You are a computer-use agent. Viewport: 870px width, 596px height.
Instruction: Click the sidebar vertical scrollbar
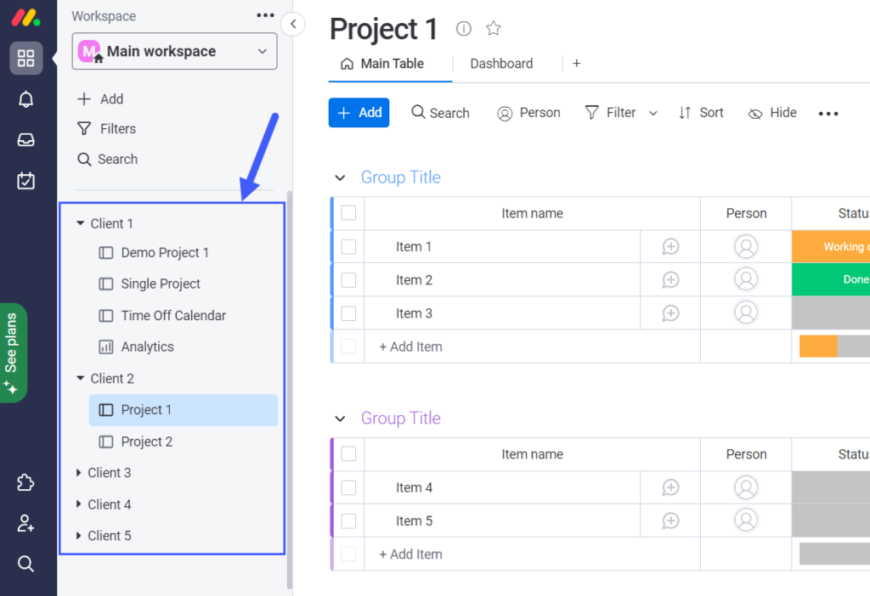click(290, 390)
